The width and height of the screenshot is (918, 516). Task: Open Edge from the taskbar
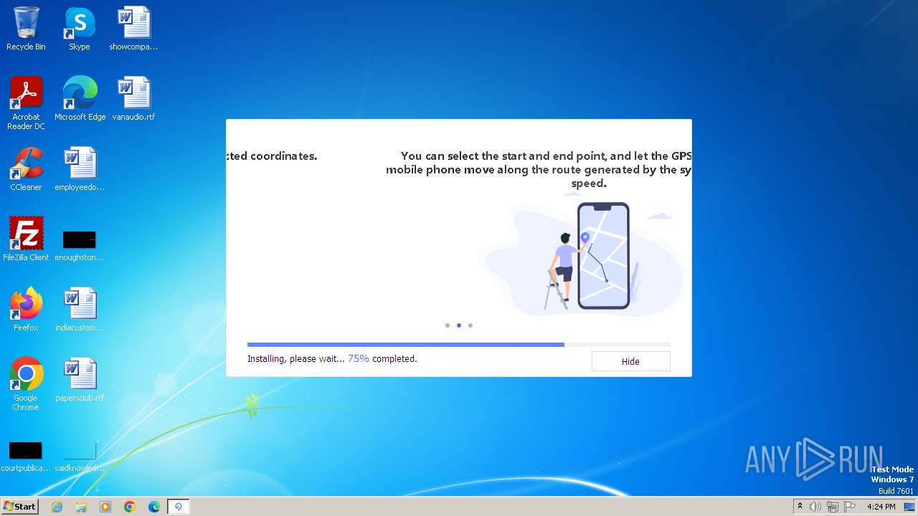(154, 507)
